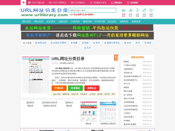This screenshot has height=131, width=175.
Task: Open 飞信电子 in the latest sites list
Action: 127,113
